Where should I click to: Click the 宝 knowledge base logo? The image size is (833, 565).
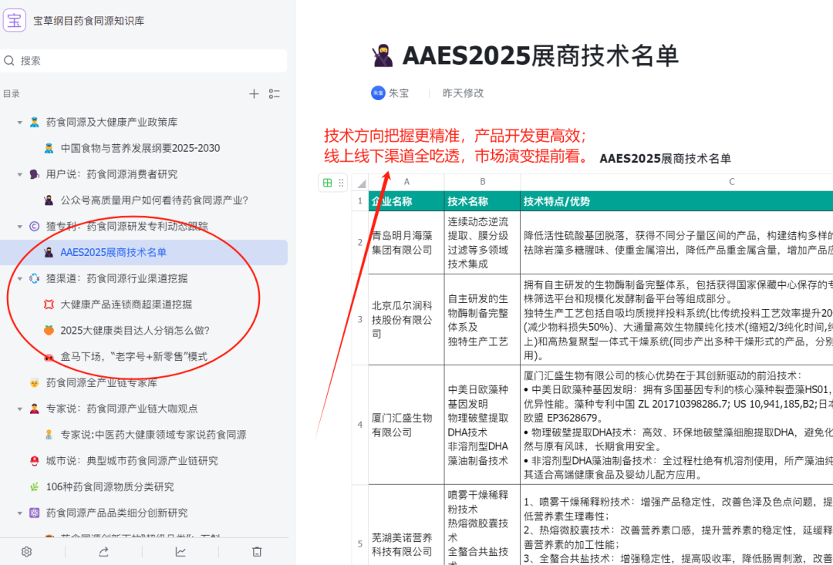(x=15, y=19)
